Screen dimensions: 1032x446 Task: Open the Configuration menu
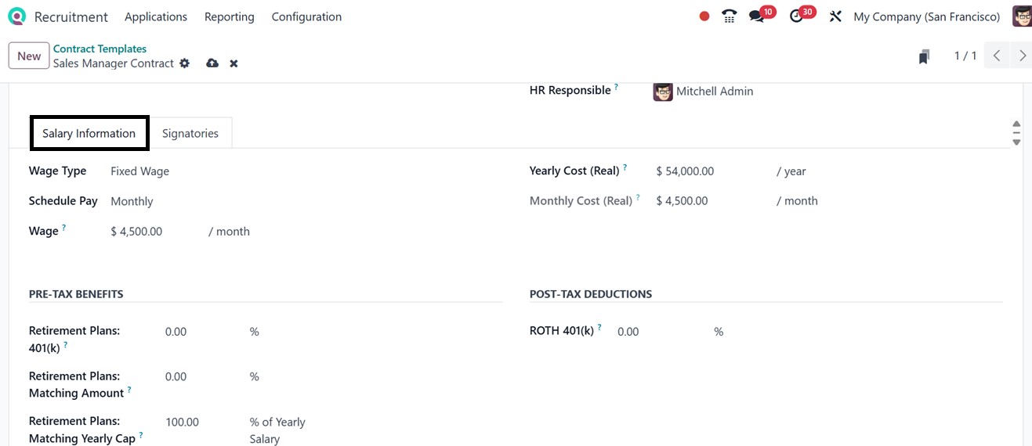click(306, 16)
